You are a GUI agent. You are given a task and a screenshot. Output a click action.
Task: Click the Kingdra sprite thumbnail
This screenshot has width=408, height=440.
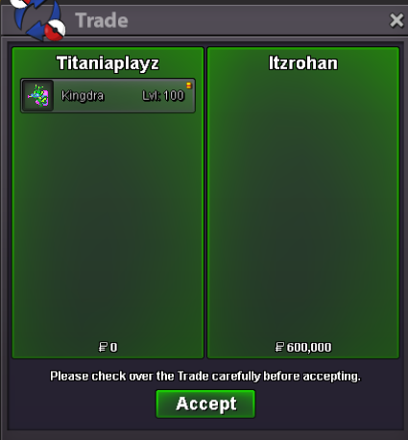click(38, 95)
